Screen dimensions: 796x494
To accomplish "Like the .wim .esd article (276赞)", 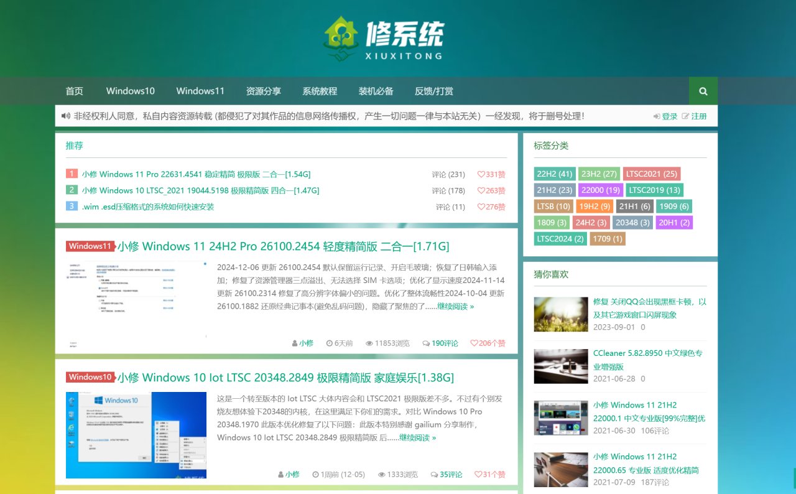I will coord(491,207).
